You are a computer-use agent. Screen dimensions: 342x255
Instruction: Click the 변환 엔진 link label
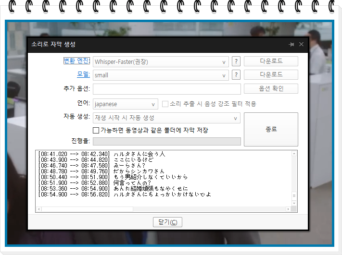(76, 61)
